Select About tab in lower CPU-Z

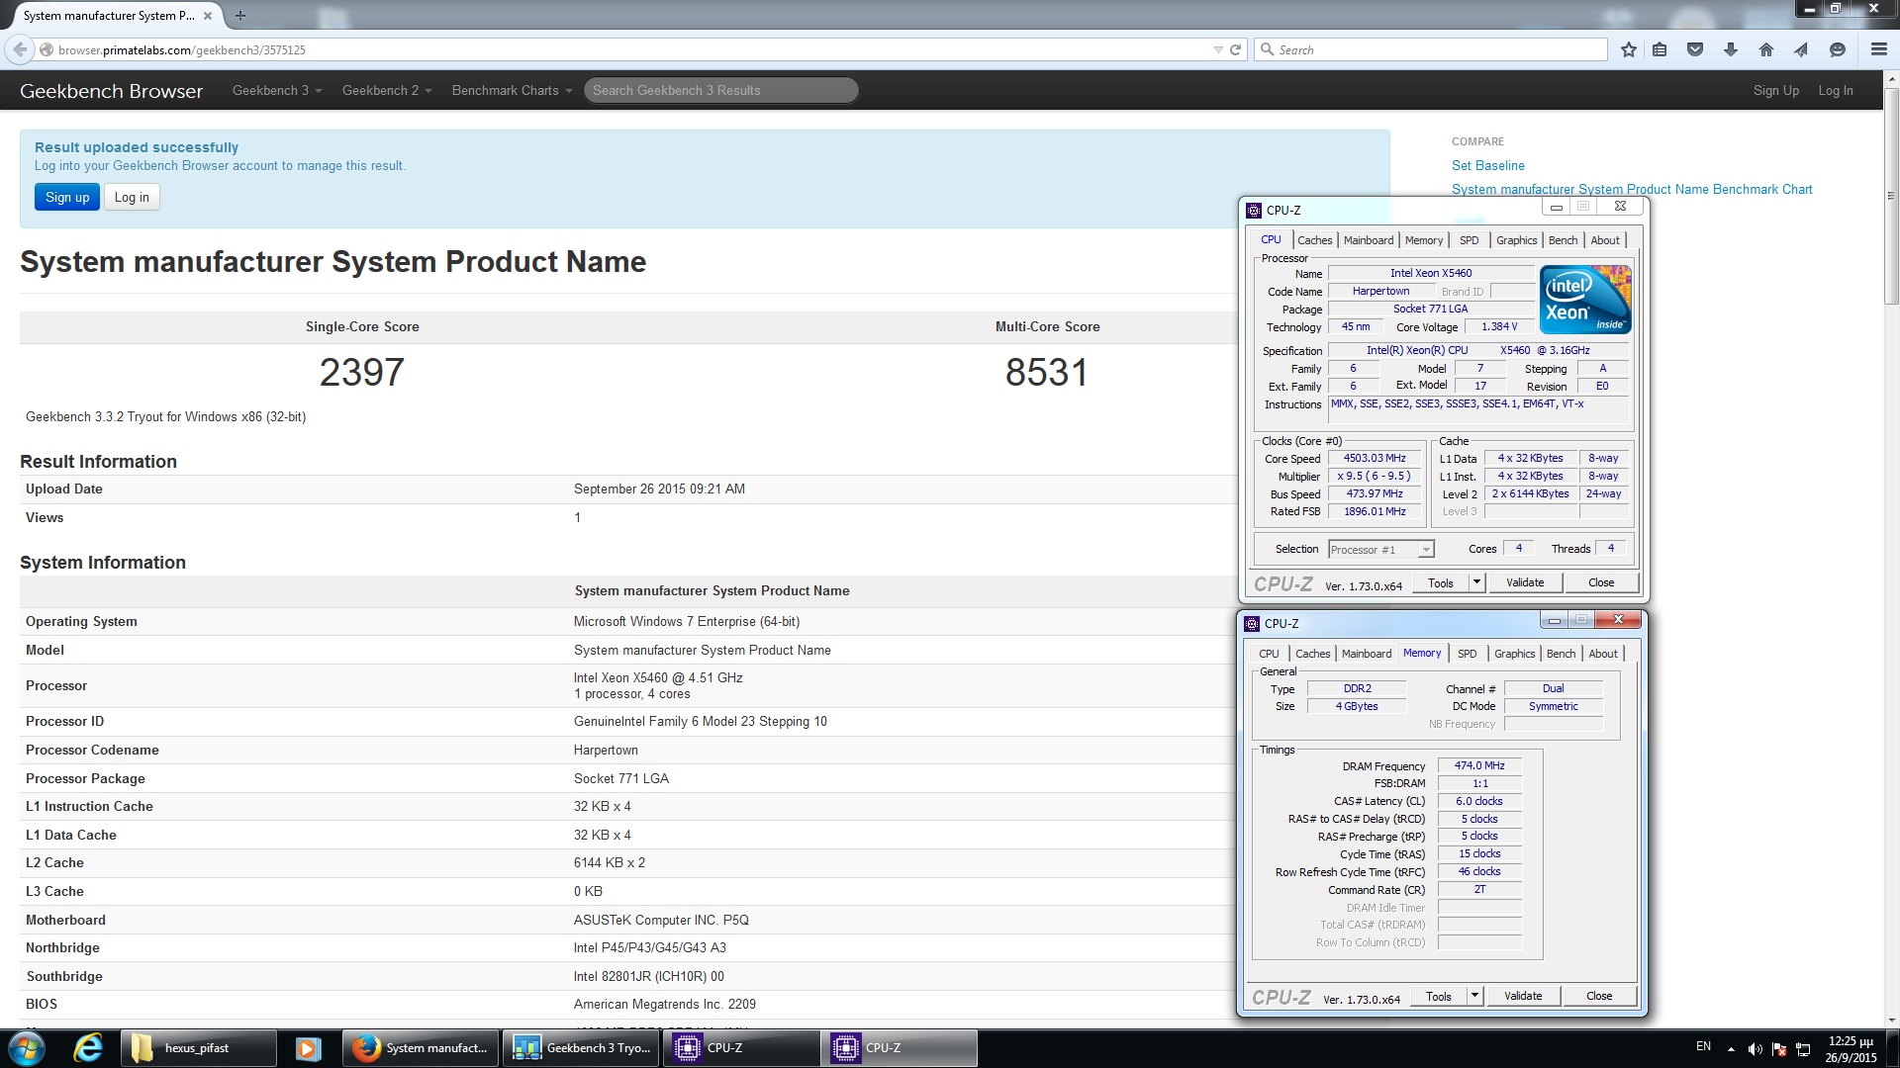[x=1603, y=654]
